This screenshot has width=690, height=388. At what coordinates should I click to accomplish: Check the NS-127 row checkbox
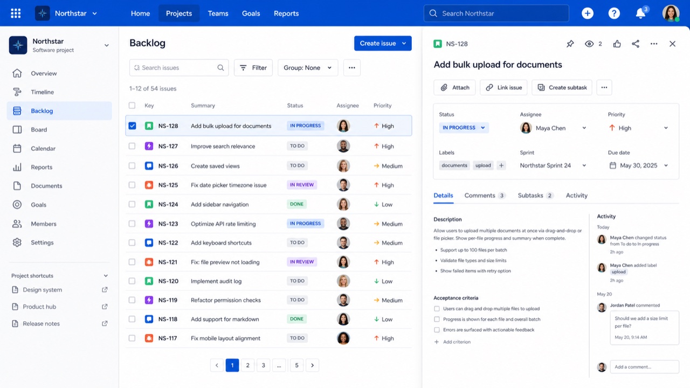tap(132, 146)
